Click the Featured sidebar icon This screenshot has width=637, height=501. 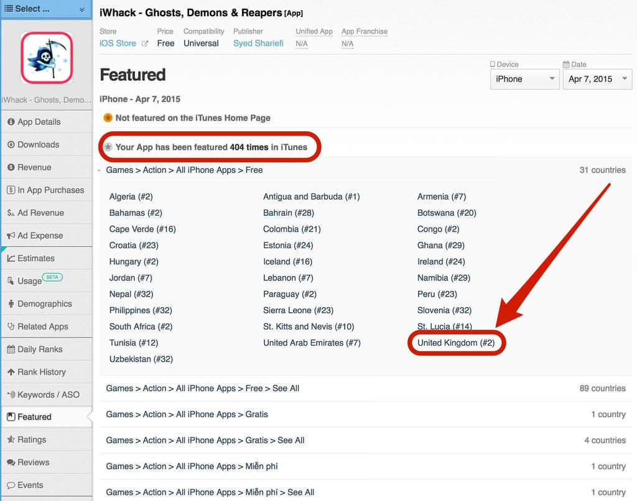(11, 417)
